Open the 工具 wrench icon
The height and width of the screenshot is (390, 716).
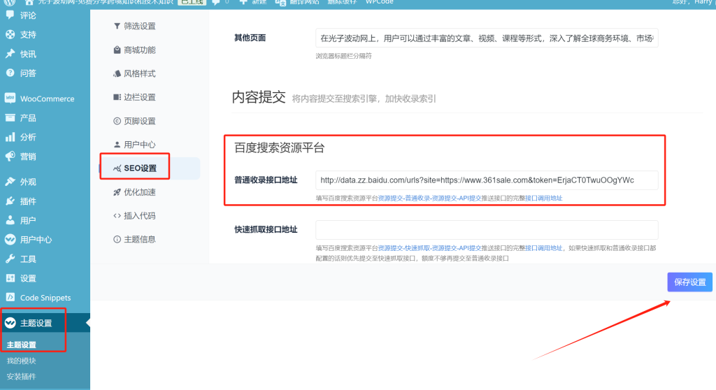click(10, 259)
